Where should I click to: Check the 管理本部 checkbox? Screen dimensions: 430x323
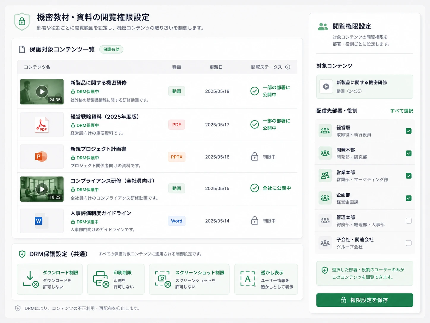coord(409,221)
